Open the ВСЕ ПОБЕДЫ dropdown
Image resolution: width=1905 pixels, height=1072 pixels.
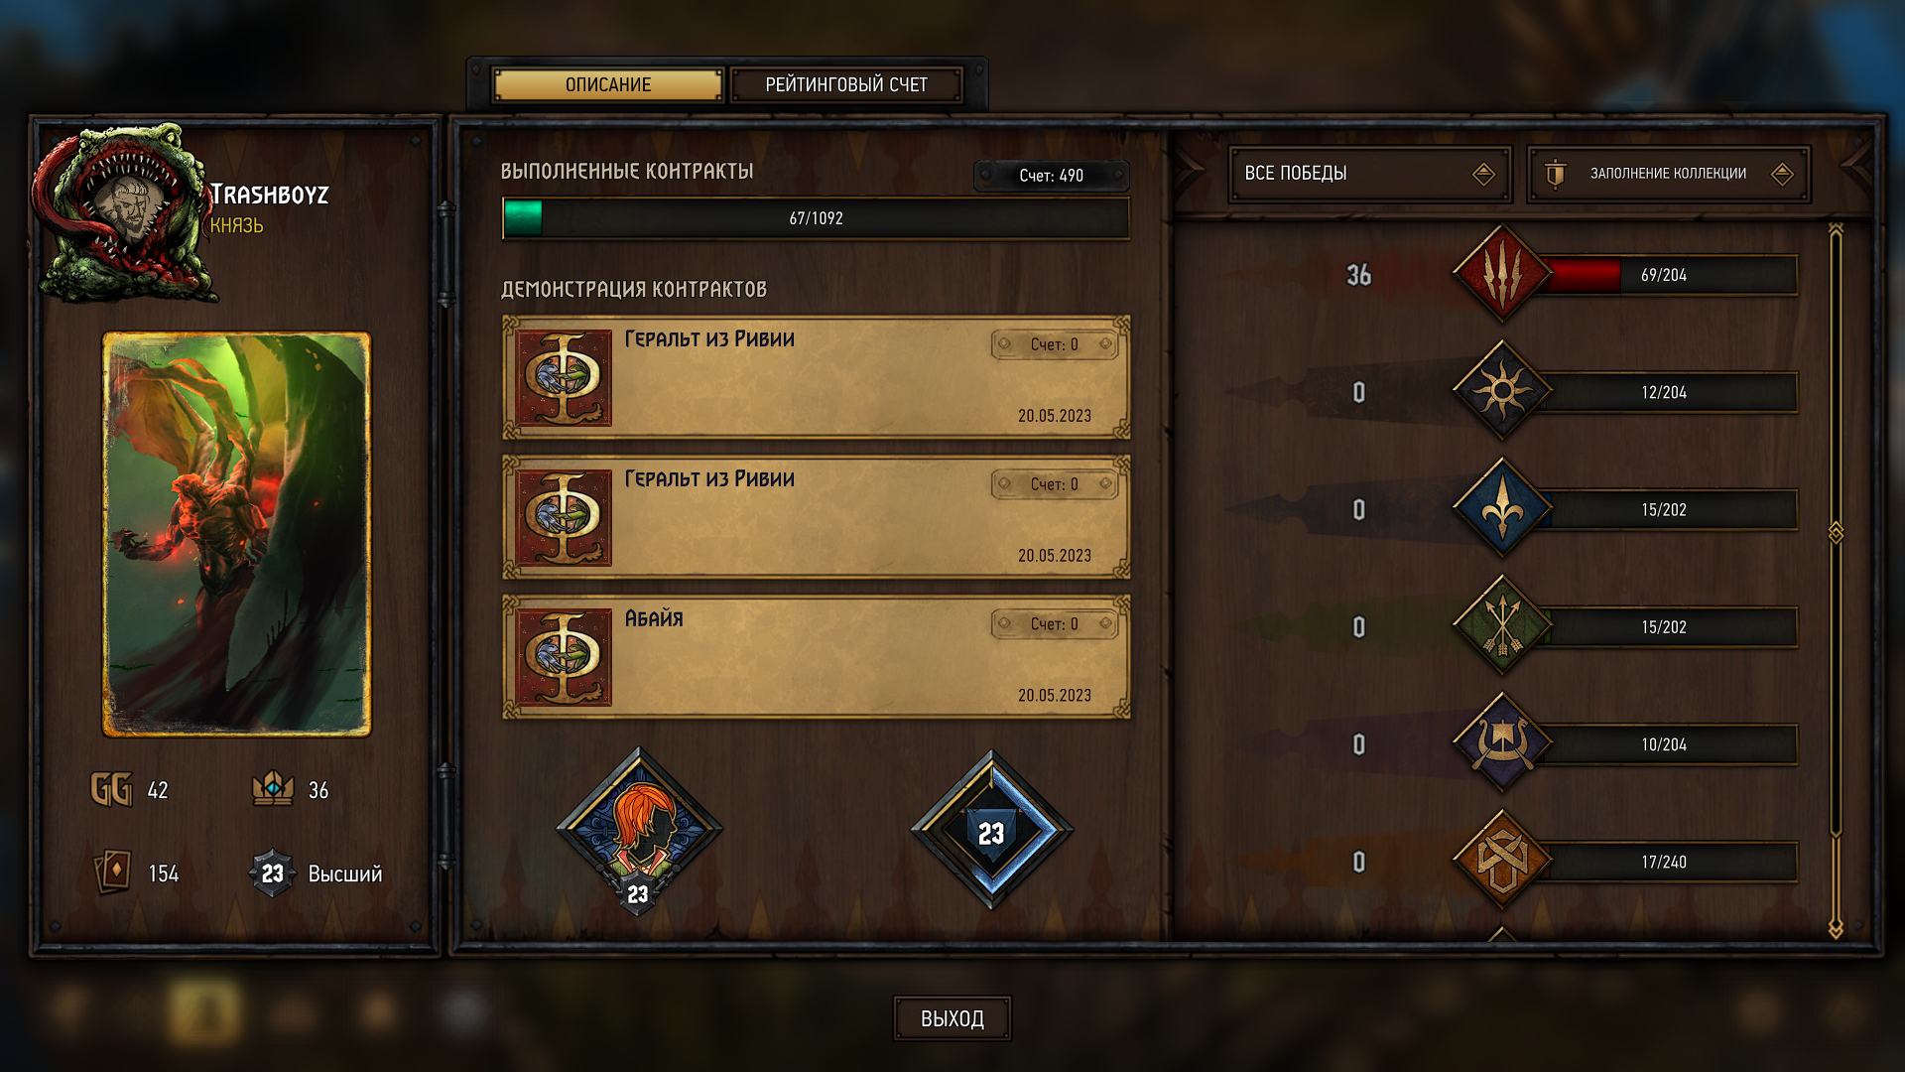[x=1369, y=174]
